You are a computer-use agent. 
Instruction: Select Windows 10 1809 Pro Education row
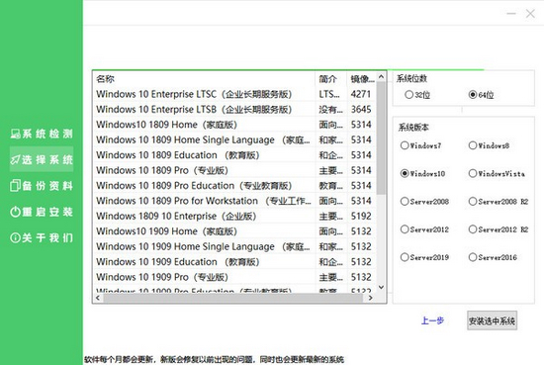tap(234, 186)
